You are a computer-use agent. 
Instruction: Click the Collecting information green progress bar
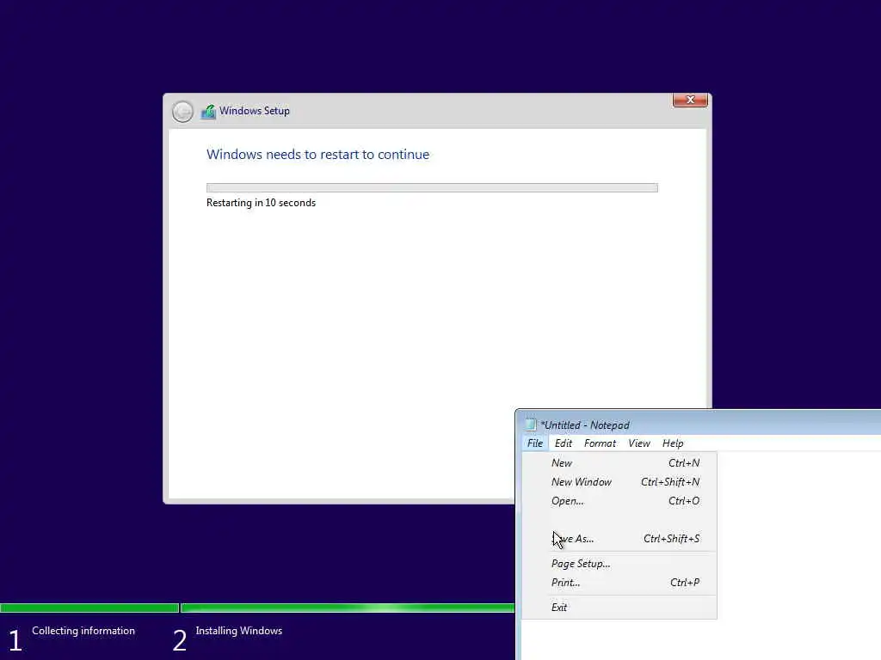click(89, 608)
